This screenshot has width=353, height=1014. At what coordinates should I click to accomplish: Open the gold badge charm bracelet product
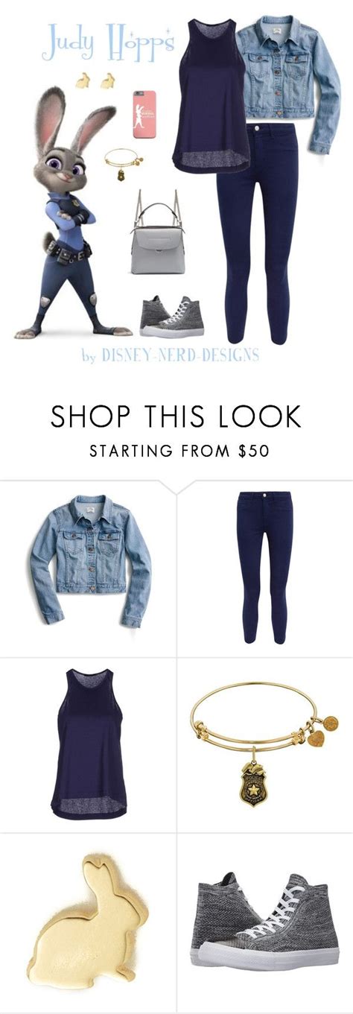coord(265,746)
